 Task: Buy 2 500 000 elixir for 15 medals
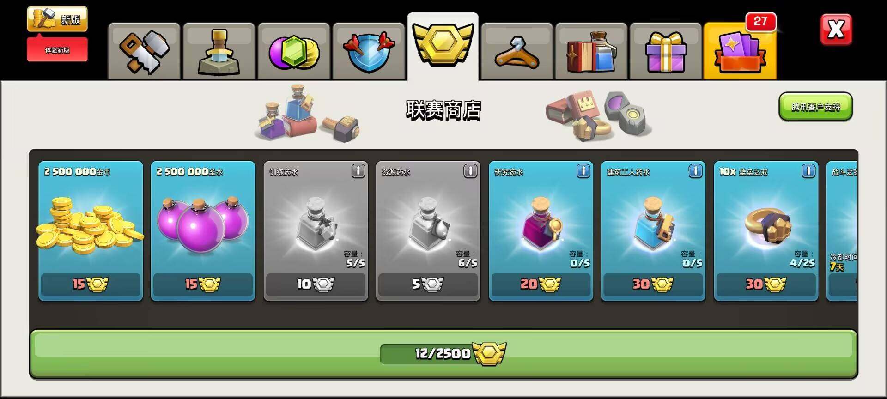(x=203, y=284)
